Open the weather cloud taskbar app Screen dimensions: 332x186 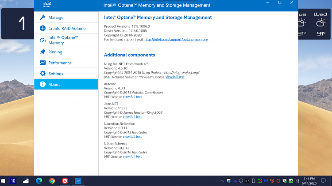(x=26, y=181)
